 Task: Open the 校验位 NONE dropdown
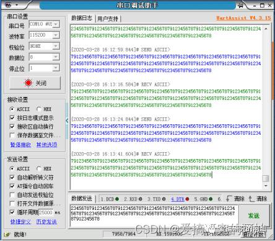click(56, 46)
